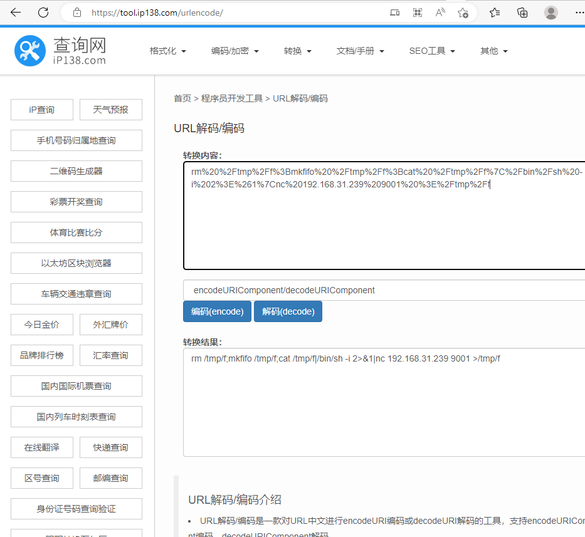This screenshot has height=537, width=585.
Task: Open the 车辆交通违章查询 sidebar link
Action: tap(76, 294)
